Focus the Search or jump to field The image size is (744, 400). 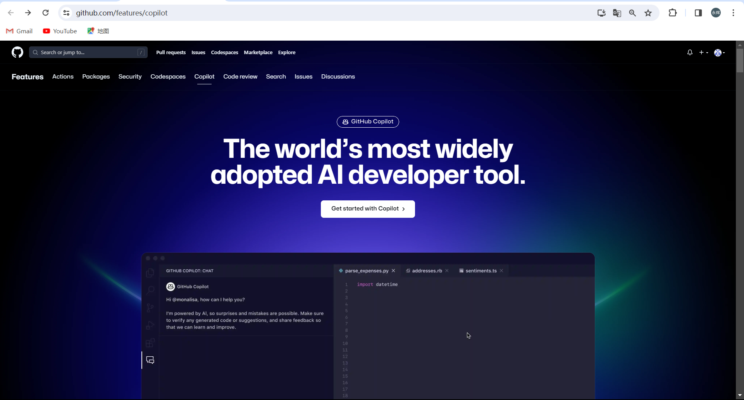(x=88, y=52)
